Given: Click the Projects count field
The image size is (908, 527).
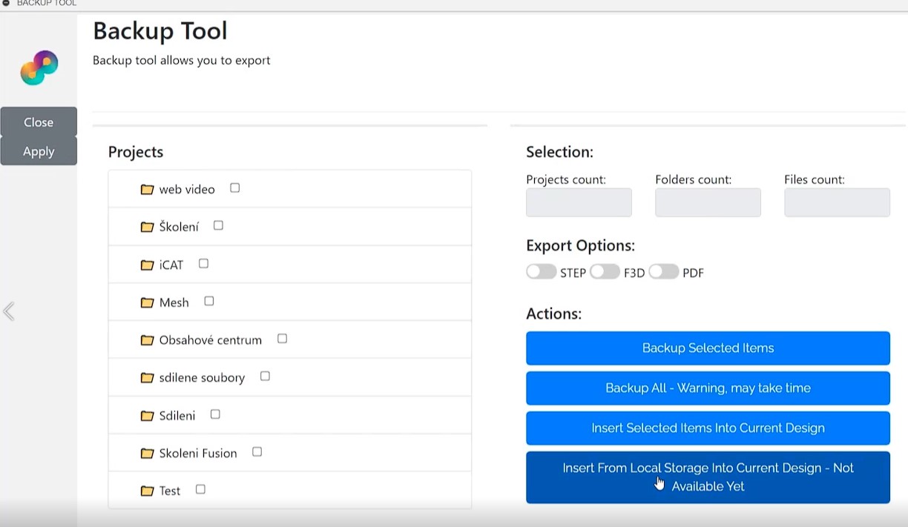Looking at the screenshot, I should coord(579,202).
